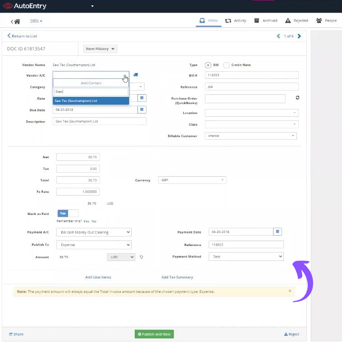Screen dimensions: 342x342
Task: Go to next document arrow
Action: tap(299, 36)
